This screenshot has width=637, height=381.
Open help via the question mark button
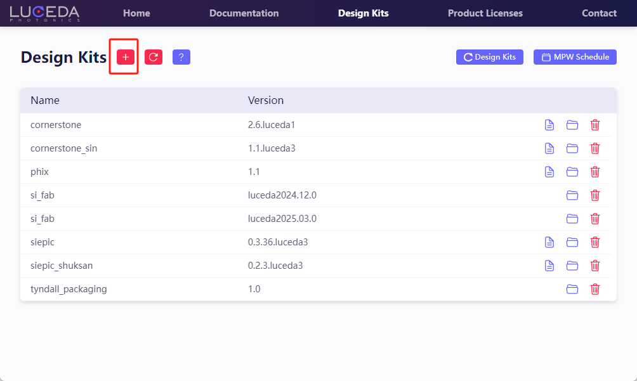click(181, 57)
